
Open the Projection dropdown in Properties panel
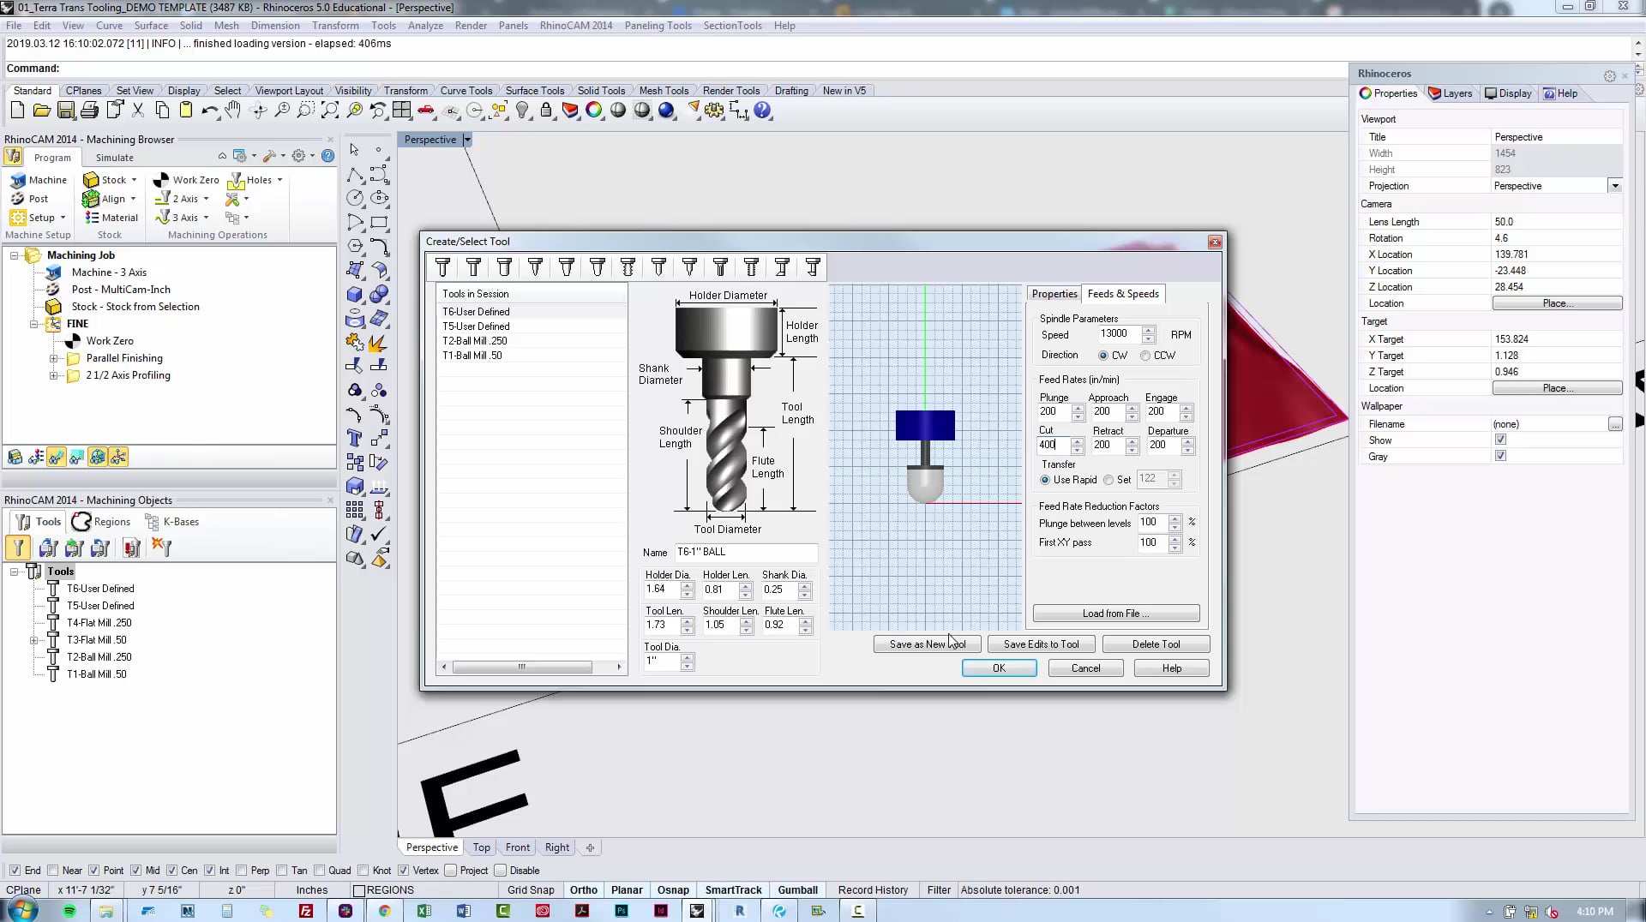click(1615, 185)
